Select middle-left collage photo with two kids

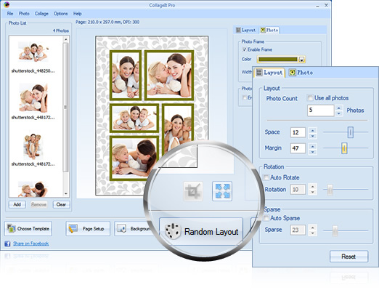click(x=134, y=118)
